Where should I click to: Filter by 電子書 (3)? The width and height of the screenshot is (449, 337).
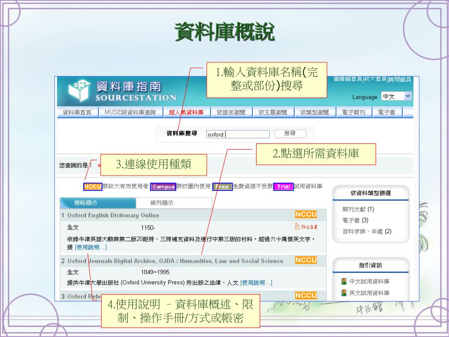pos(355,220)
